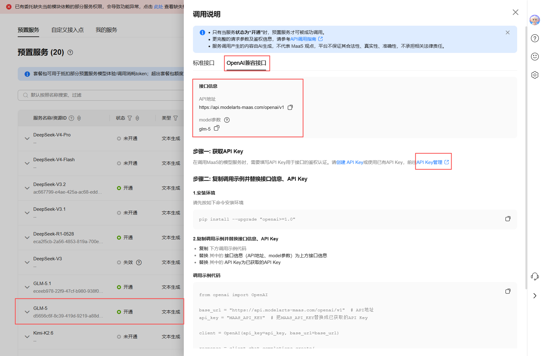Viewport: 541px width, 356px height.
Task: Click the 此处 link in the alert
Action: click(x=158, y=7)
